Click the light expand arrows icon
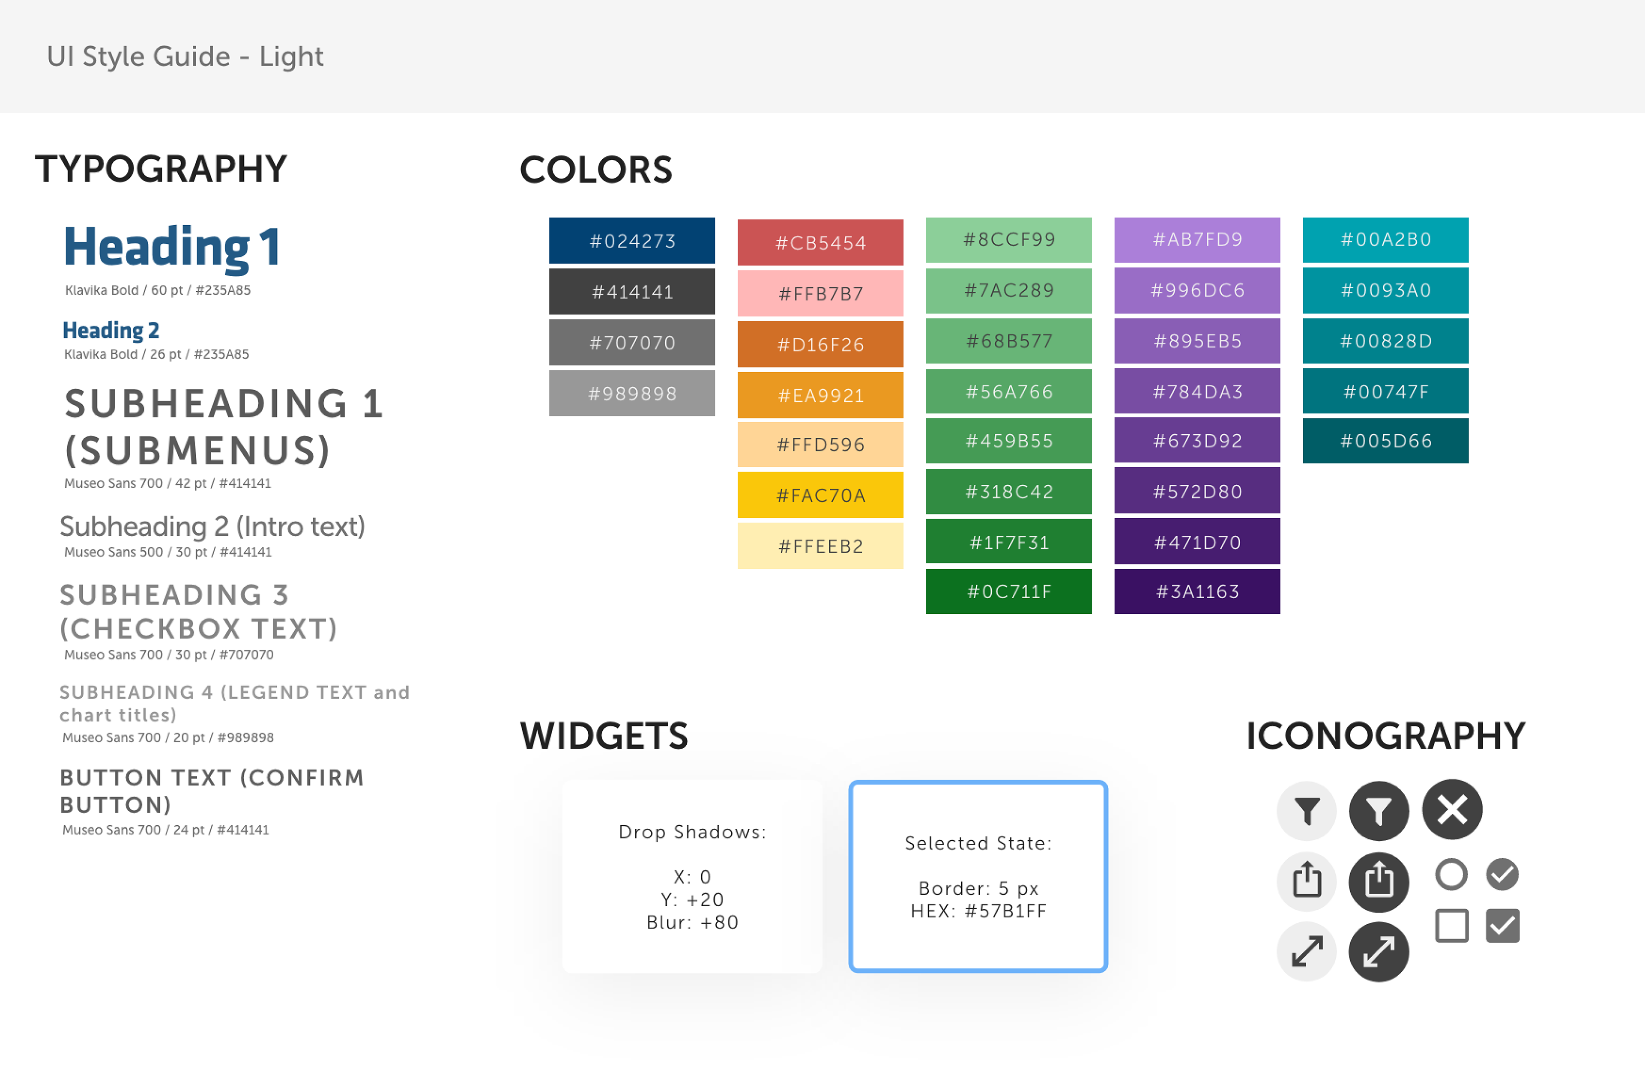The height and width of the screenshot is (1069, 1645). pos(1306,952)
